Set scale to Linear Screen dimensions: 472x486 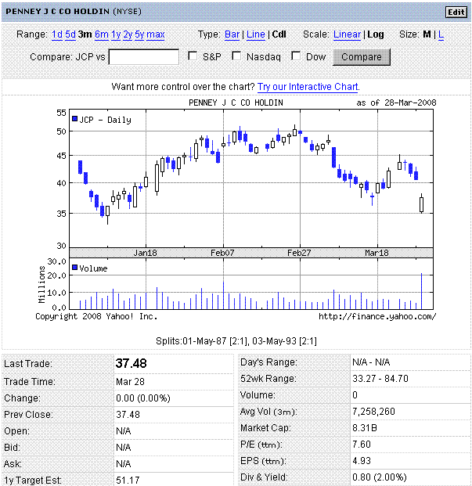pos(347,34)
